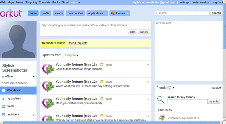The image size is (226, 124).
Task: Click lock icon on May 10 fortune
Action: click(102, 116)
